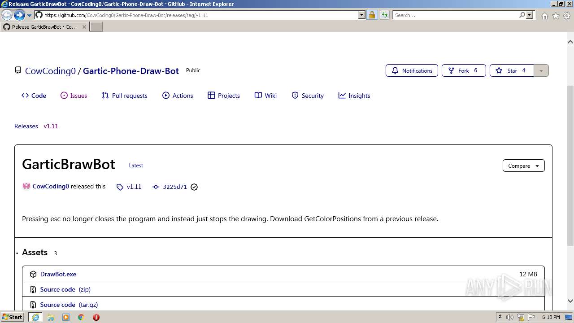Open the browser Home icon
The height and width of the screenshot is (323, 574).
click(544, 16)
